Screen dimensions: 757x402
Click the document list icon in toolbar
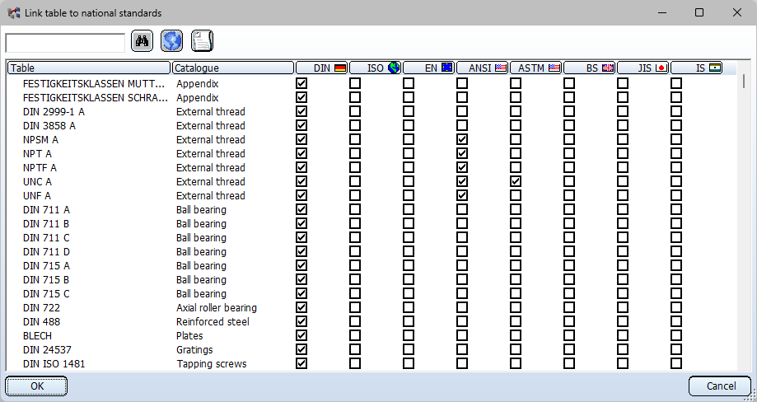(x=202, y=41)
